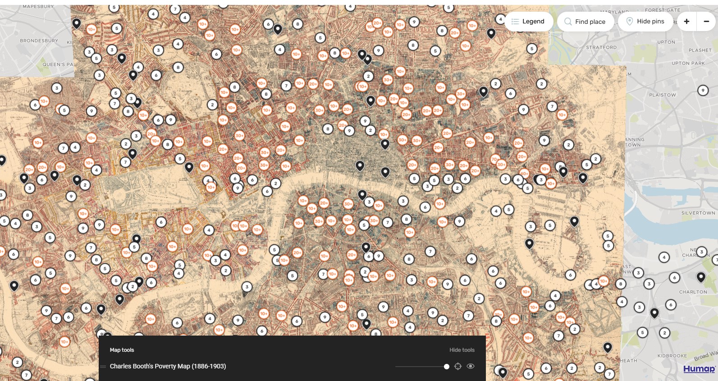Toggle Hide pins on the map
The image size is (718, 381).
tap(645, 22)
